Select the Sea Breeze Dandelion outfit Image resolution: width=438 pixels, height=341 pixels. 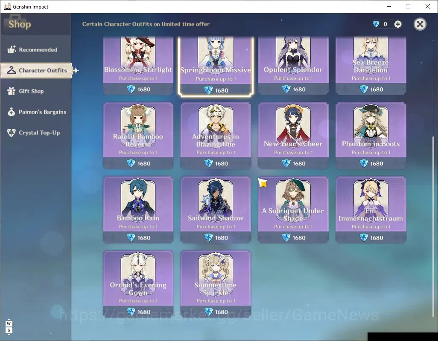tap(371, 65)
